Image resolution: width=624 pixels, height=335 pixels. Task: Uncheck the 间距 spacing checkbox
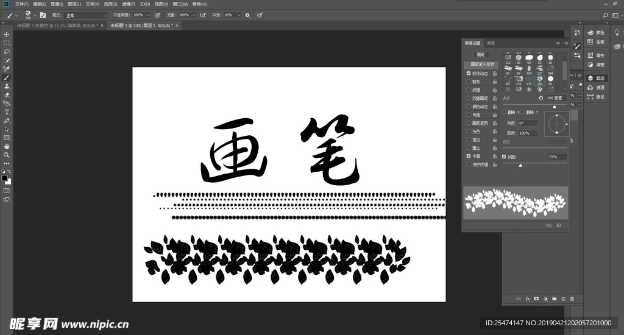(x=504, y=157)
